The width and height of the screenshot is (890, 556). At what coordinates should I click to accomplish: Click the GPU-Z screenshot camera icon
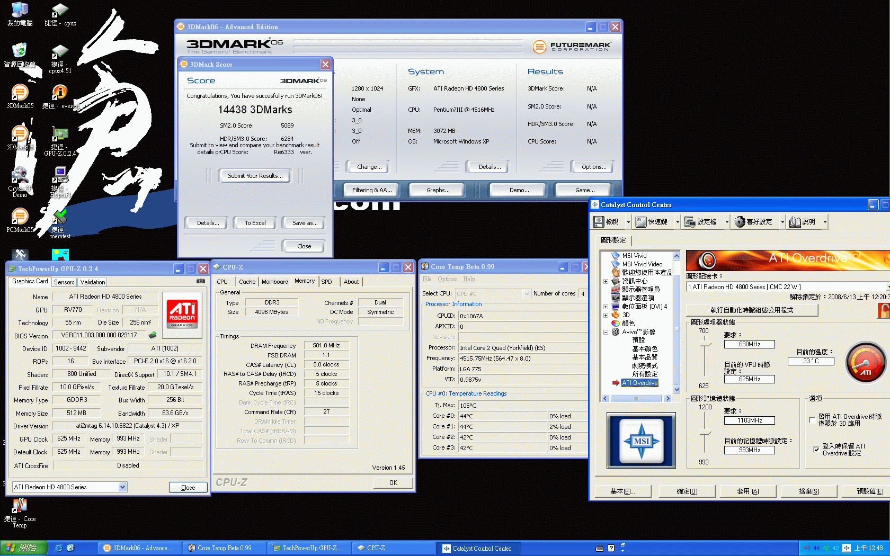point(201,281)
